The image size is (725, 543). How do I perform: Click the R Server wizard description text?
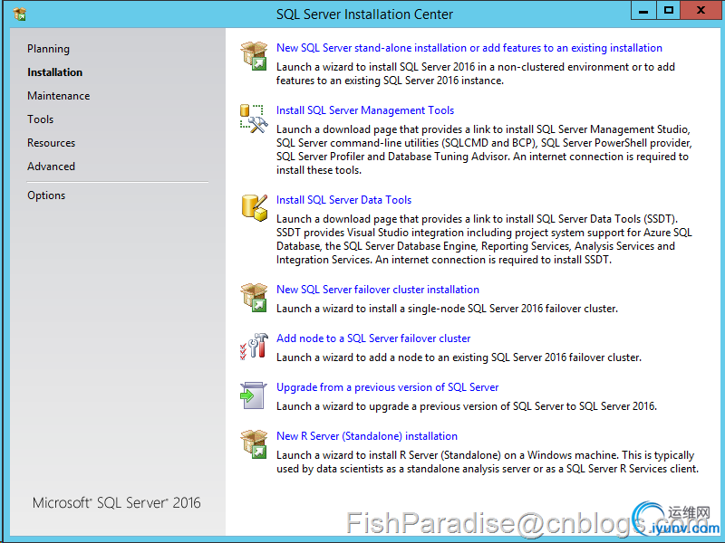[488, 462]
